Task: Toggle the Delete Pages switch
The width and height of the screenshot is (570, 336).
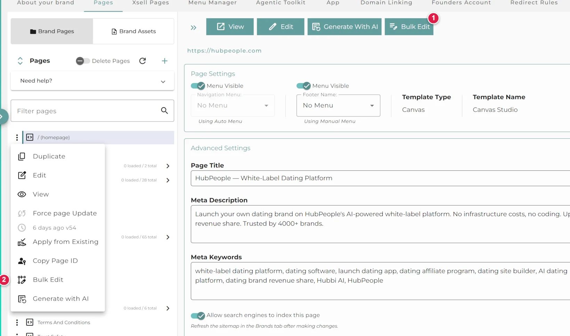Action: coord(83,61)
